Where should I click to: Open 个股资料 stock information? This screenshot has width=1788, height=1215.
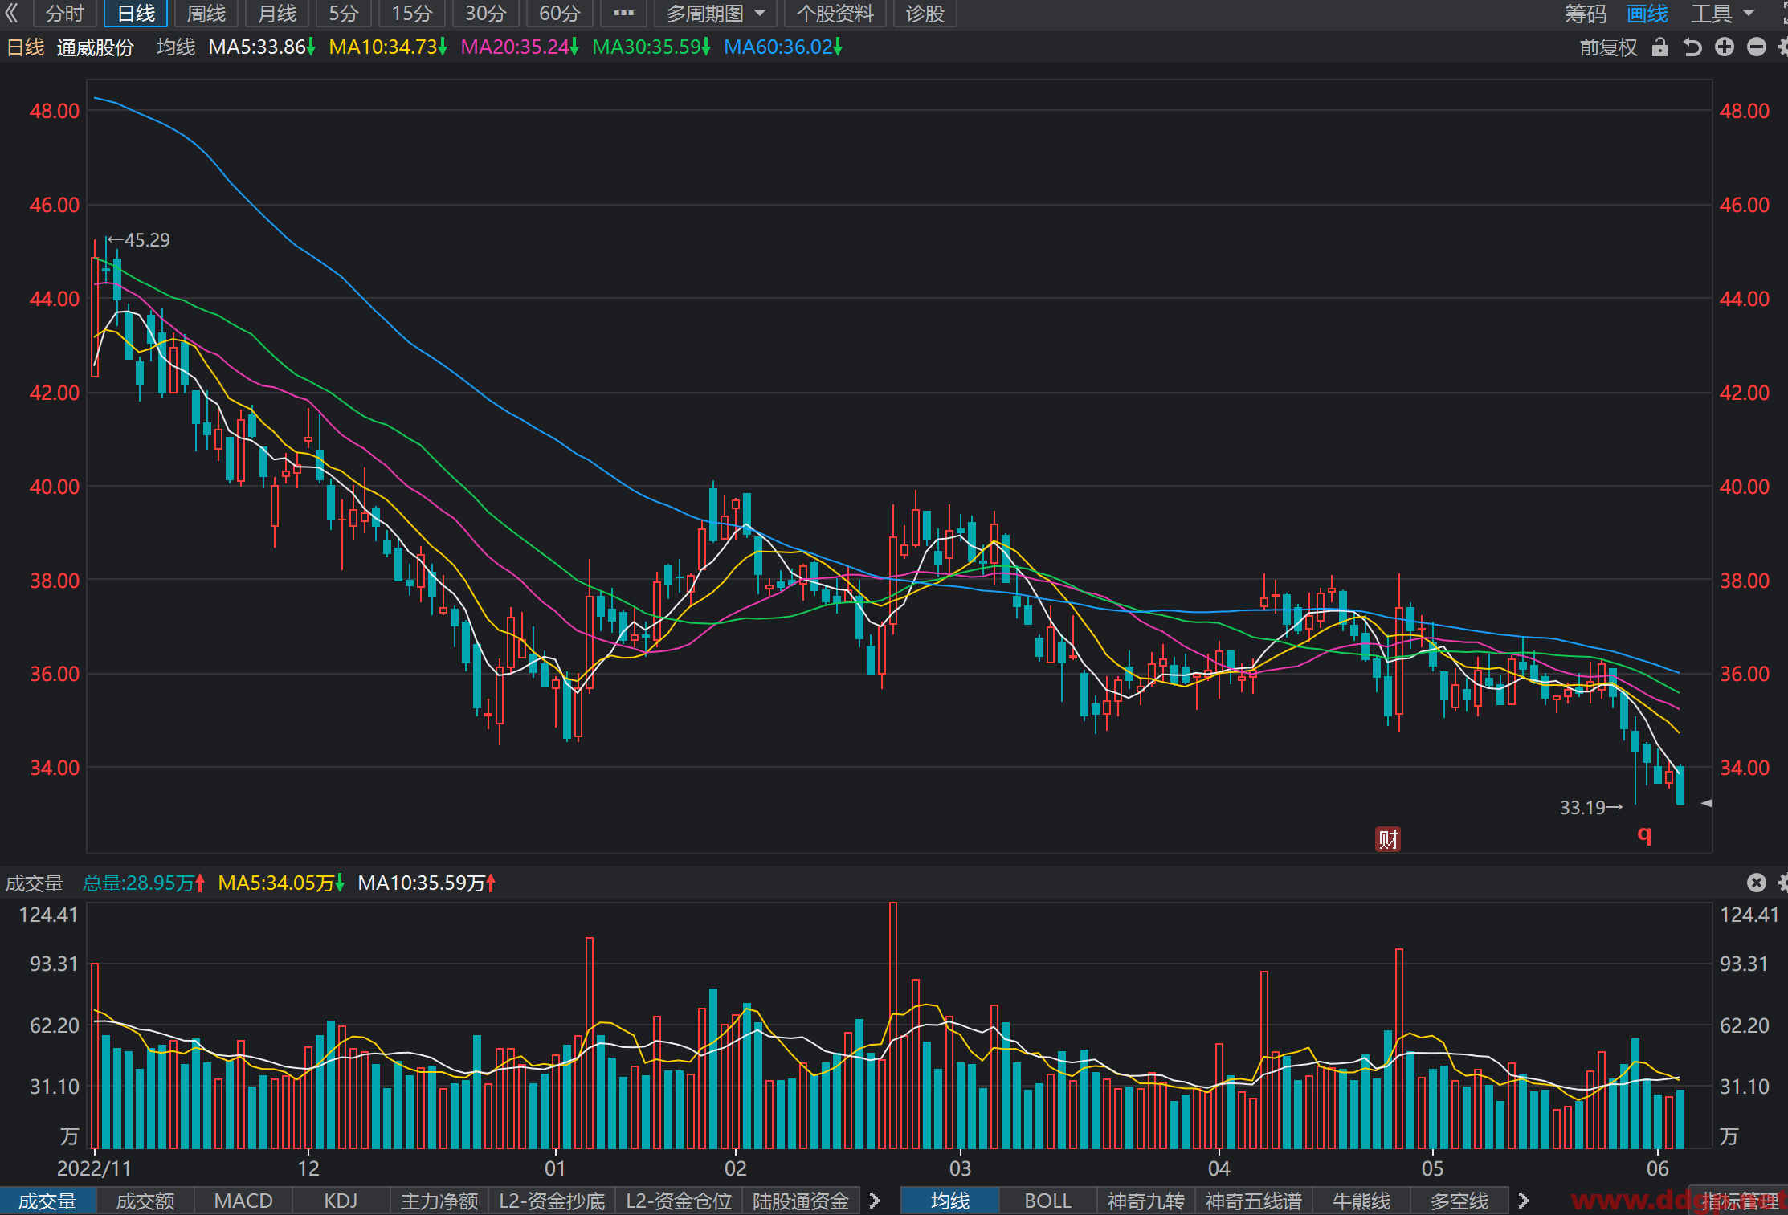click(835, 13)
